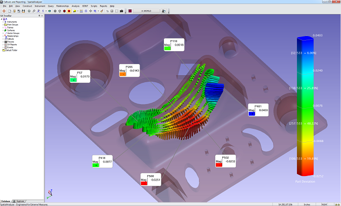Viewport: 341px width, 206px height.
Task: Open the Construct menu
Action: click(27, 6)
